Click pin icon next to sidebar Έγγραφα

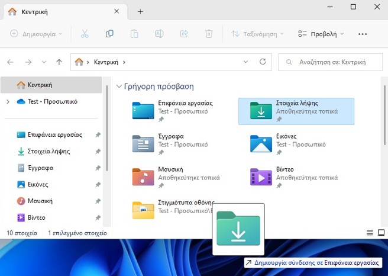pos(98,168)
